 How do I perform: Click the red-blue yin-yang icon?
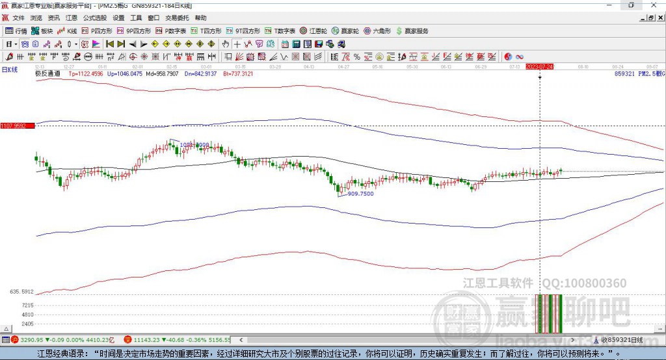click(x=509, y=57)
